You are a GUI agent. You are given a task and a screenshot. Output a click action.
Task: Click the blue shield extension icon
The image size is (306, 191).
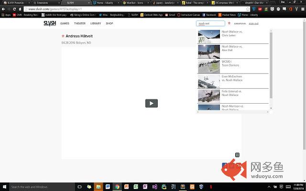[x=254, y=9]
